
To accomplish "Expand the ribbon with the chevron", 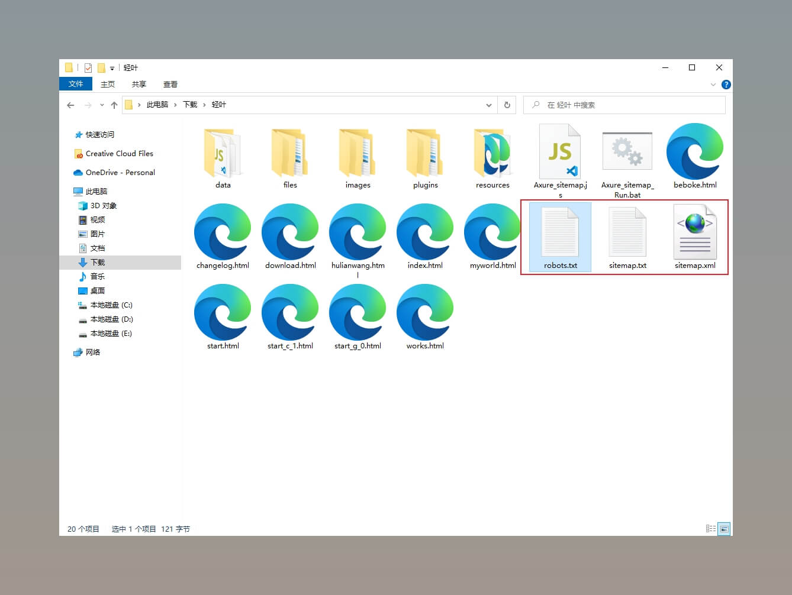I will tap(713, 85).
